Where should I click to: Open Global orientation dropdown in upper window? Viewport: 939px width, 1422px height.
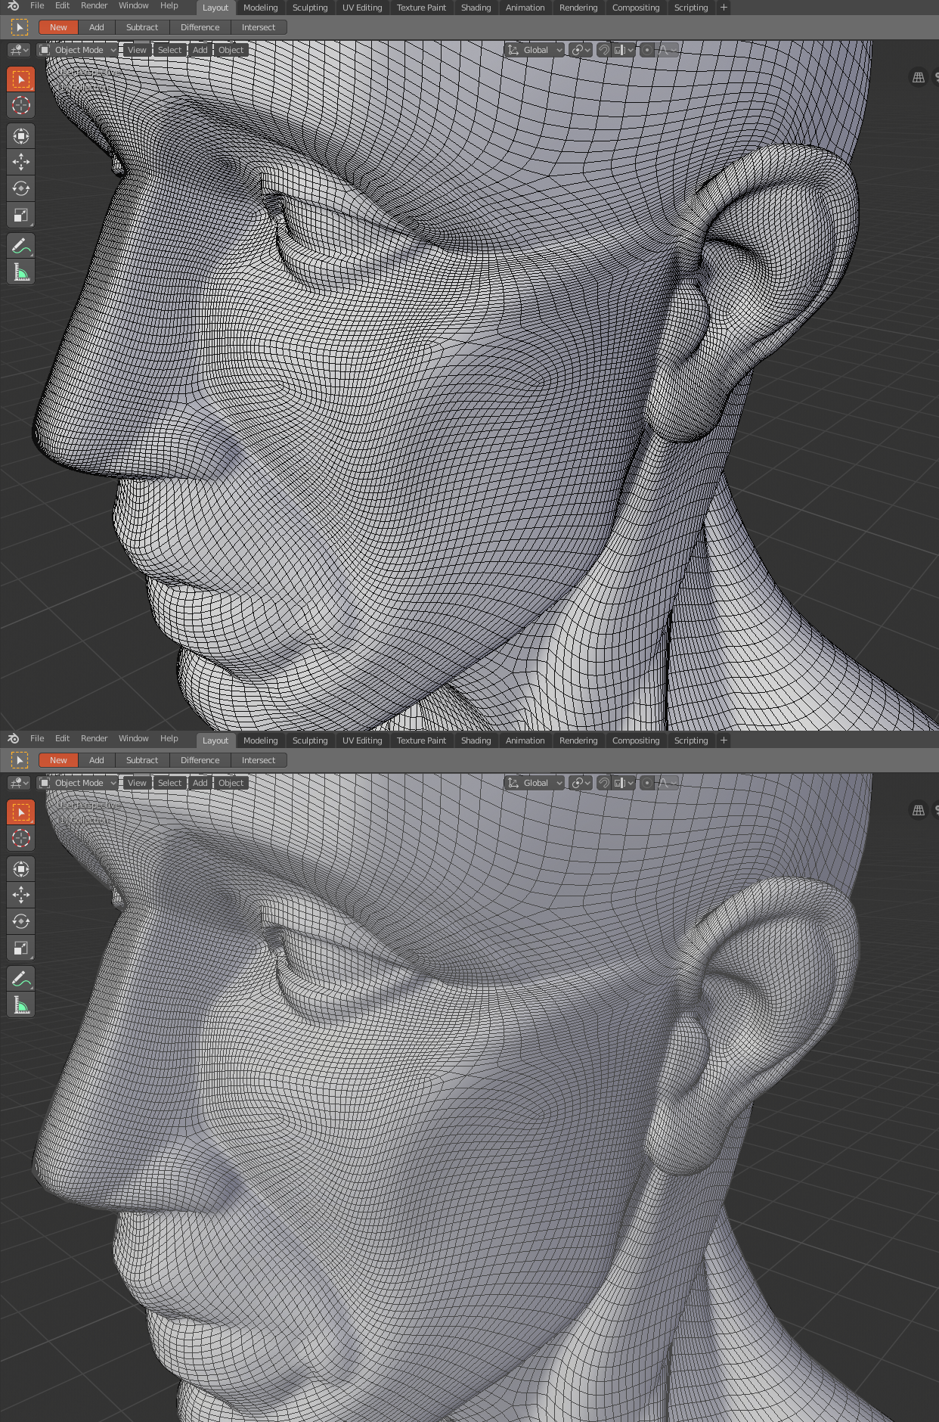[x=535, y=50]
